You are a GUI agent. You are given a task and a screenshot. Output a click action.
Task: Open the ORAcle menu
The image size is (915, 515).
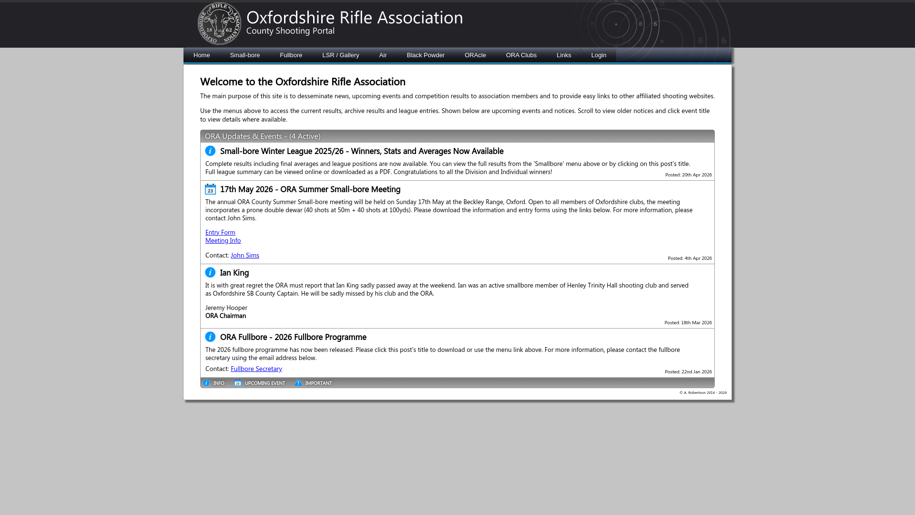tap(475, 55)
